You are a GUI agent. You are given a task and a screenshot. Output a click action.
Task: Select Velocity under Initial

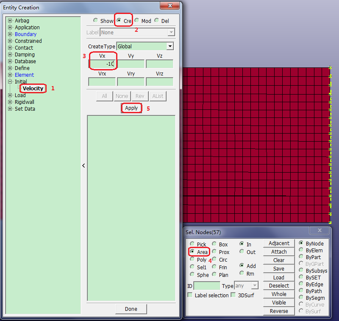tap(33, 89)
